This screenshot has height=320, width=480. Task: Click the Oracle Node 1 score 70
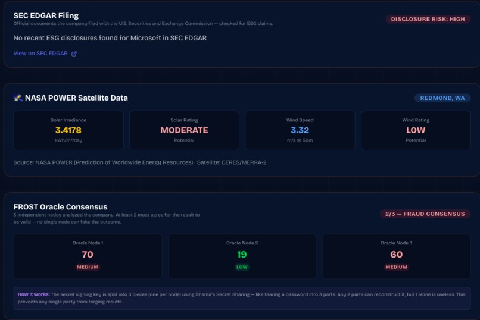click(88, 255)
